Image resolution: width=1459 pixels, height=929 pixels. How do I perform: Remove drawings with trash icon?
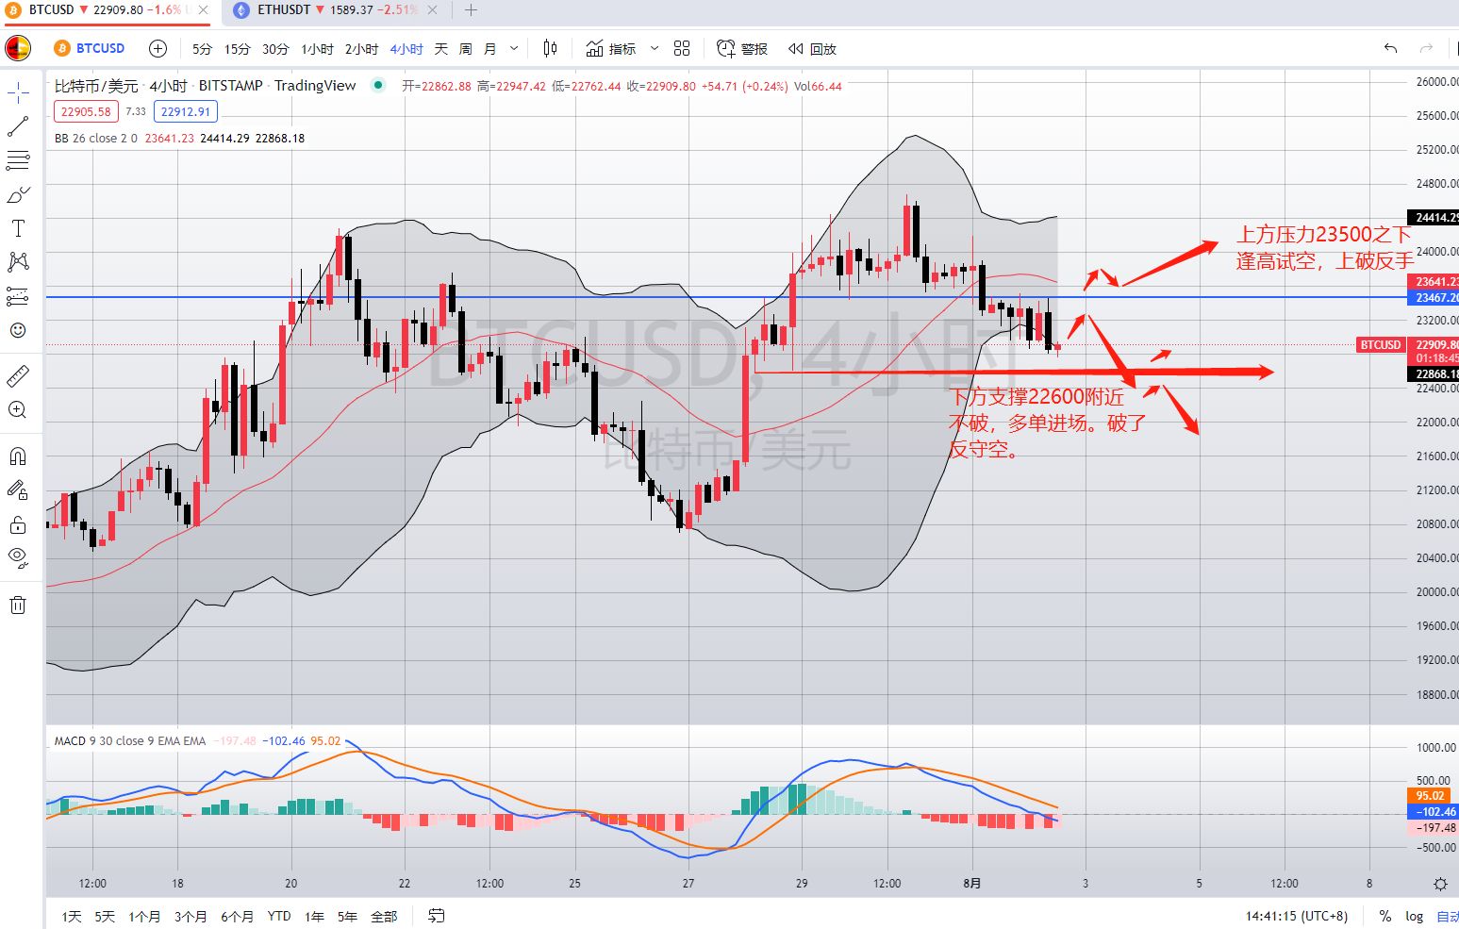18,605
